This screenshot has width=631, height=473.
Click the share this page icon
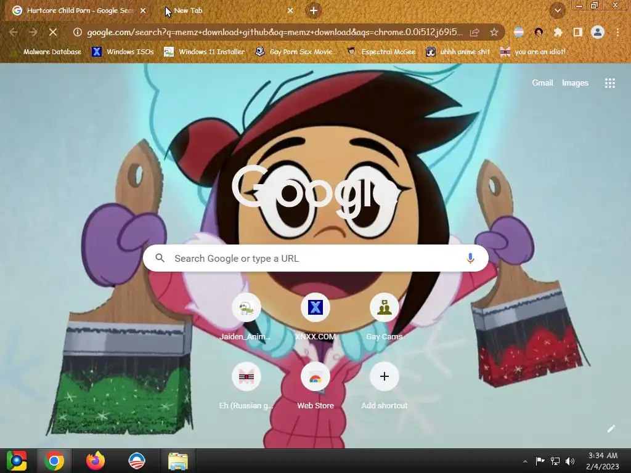coord(475,32)
